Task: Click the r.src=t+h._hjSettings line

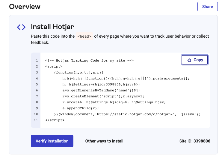Action: pyautogui.click(x=114, y=102)
